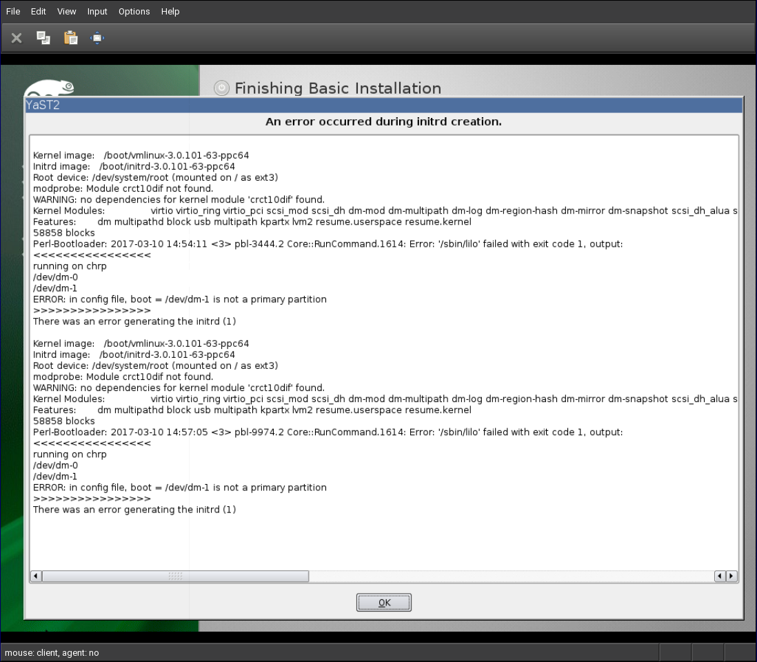Open the View menu
This screenshot has width=757, height=662.
point(67,11)
